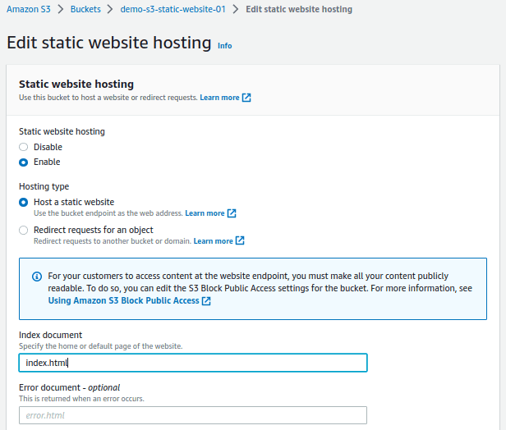This screenshot has height=430, width=506.
Task: Open the Amazon S3 breadcrumb link
Action: [x=29, y=9]
